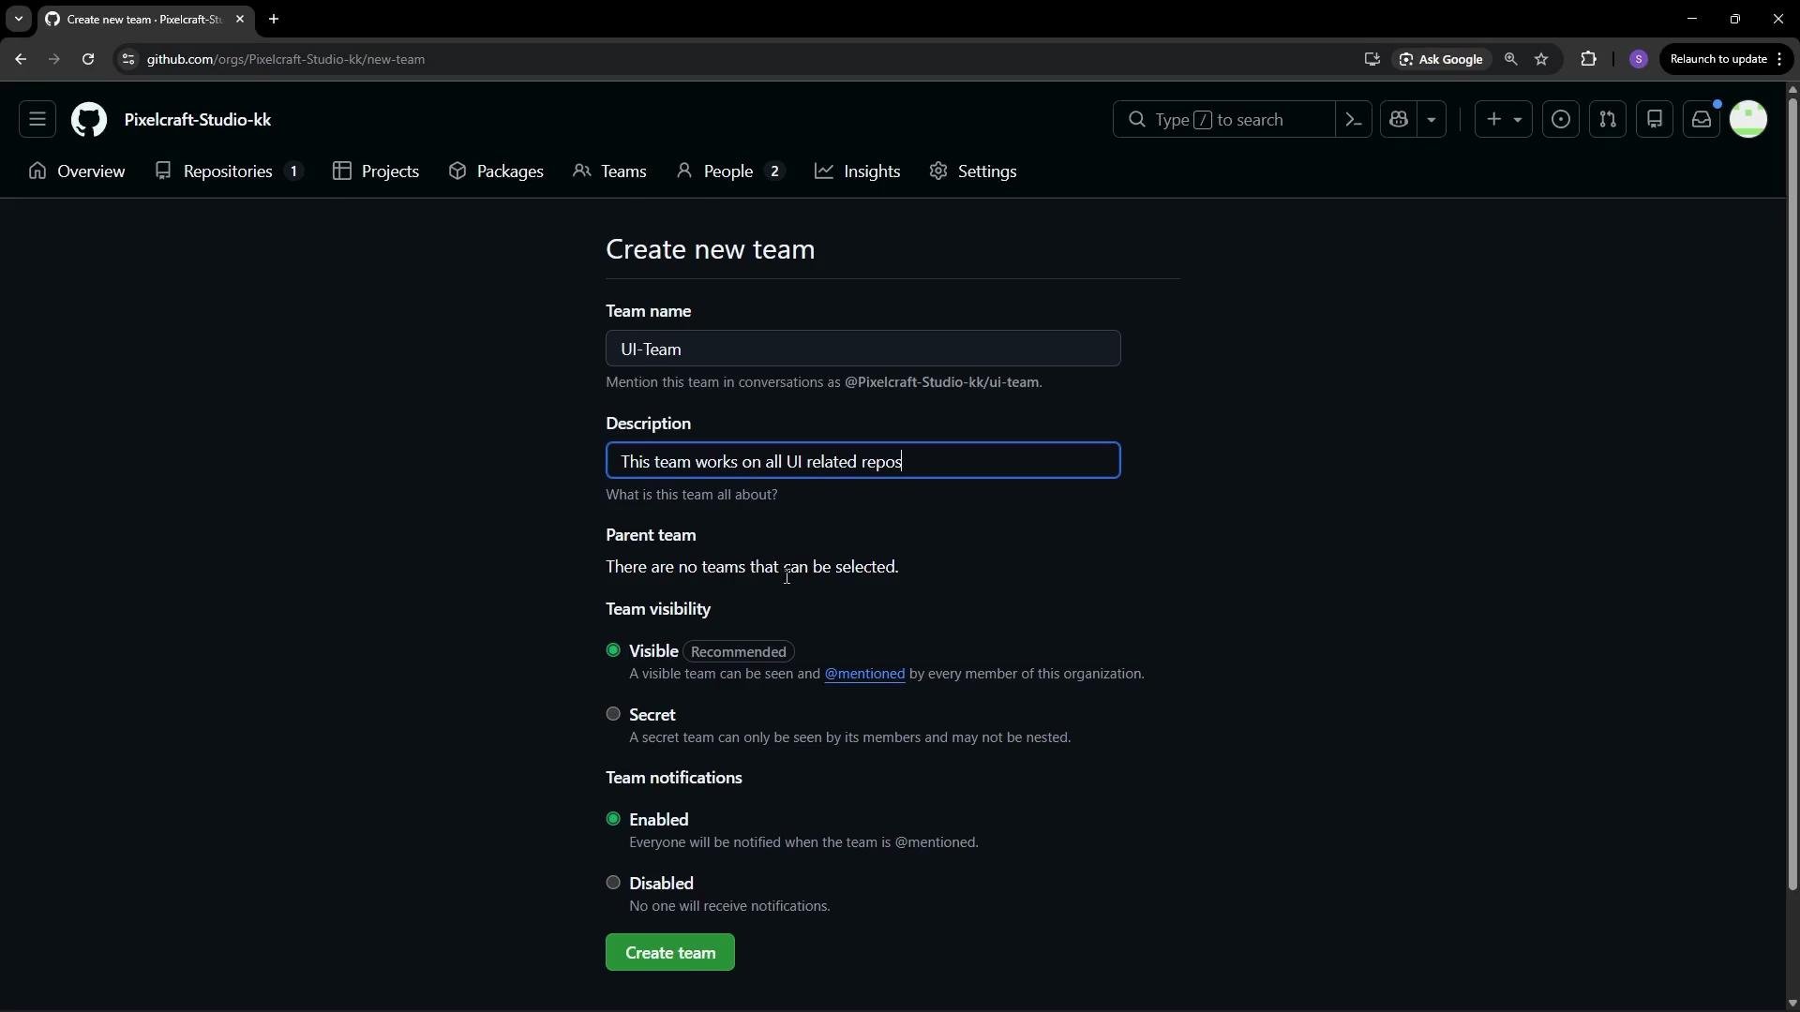
Task: Open the Chrome profile avatar
Action: click(1639, 59)
